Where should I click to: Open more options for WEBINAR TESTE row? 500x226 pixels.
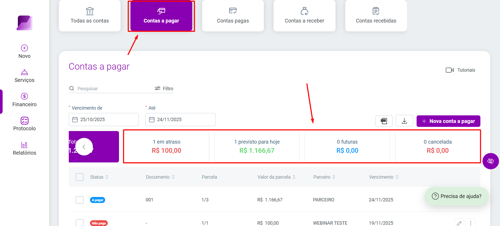click(471, 223)
